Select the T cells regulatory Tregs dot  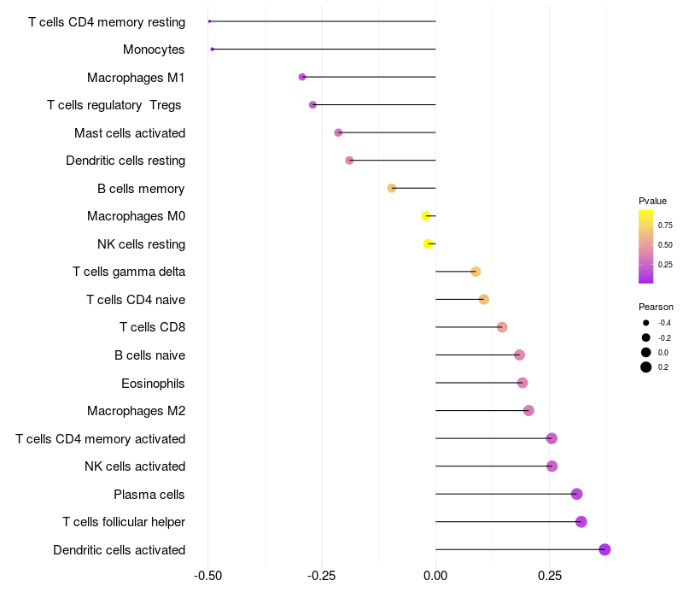[x=312, y=104]
